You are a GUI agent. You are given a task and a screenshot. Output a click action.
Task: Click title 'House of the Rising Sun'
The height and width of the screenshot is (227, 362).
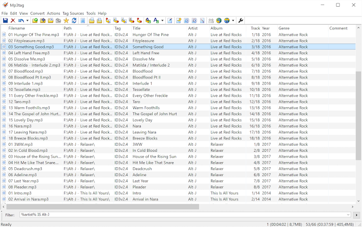pos(154,156)
